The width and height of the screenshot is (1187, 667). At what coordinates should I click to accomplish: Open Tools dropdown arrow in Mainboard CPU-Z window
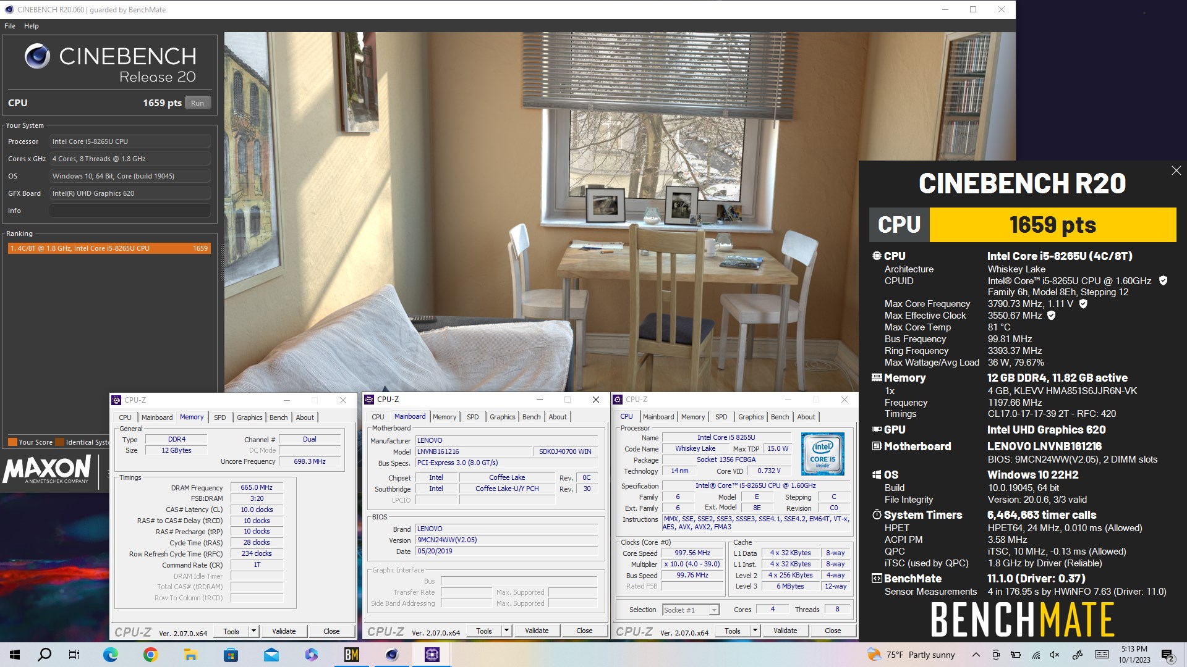[x=506, y=631]
